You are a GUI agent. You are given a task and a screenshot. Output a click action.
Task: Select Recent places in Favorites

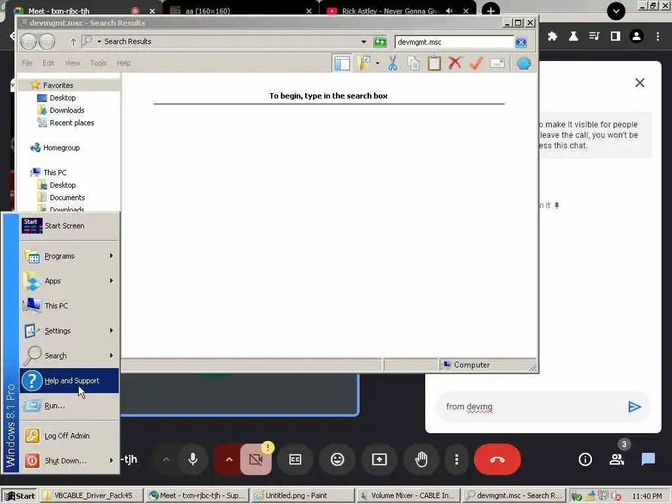click(x=72, y=123)
